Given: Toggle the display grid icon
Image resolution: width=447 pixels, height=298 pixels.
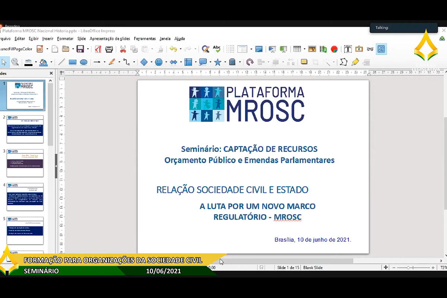Looking at the screenshot, I should click(x=230, y=49).
